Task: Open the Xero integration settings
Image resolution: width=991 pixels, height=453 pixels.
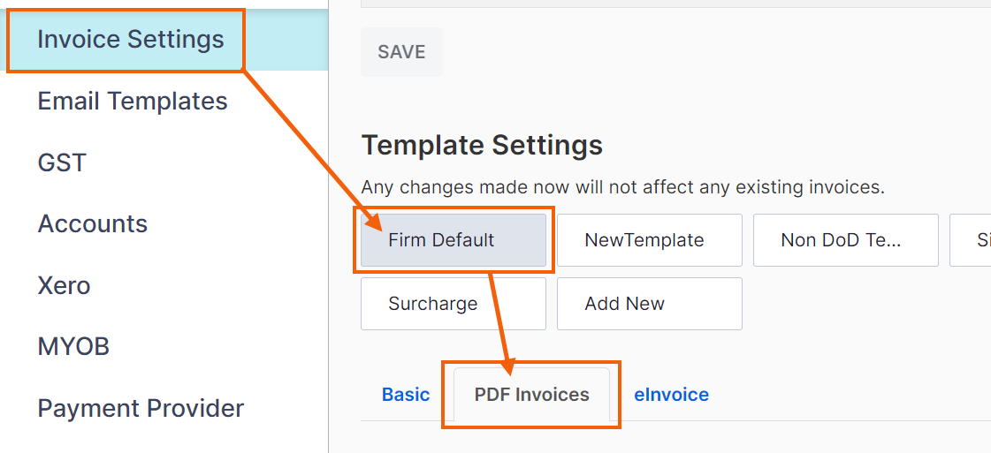Action: 64,286
